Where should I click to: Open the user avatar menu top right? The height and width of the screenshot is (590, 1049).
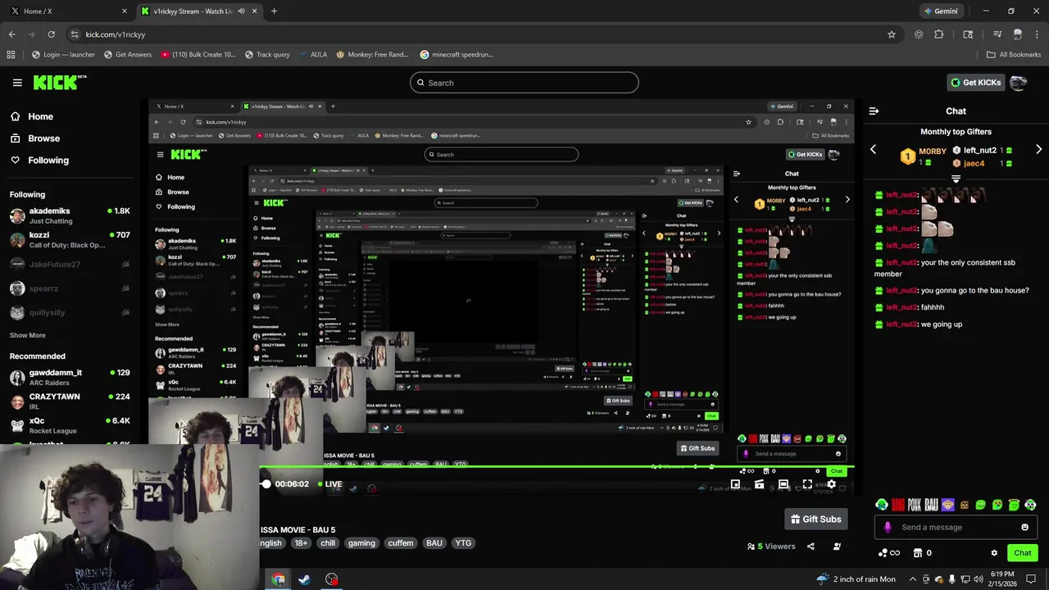point(1018,82)
